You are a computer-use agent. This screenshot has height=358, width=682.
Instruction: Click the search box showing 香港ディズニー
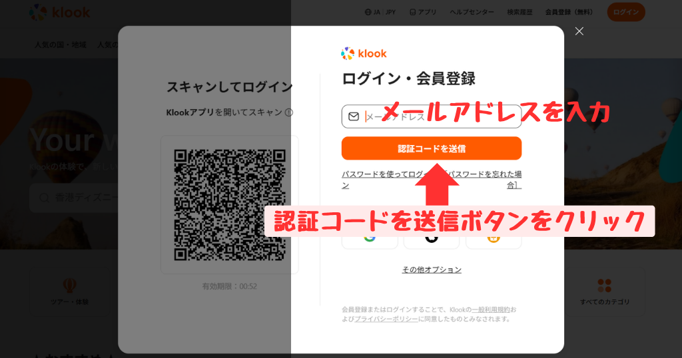pos(74,198)
